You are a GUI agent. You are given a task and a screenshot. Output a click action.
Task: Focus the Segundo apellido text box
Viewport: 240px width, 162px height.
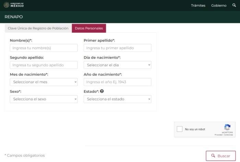(44, 65)
